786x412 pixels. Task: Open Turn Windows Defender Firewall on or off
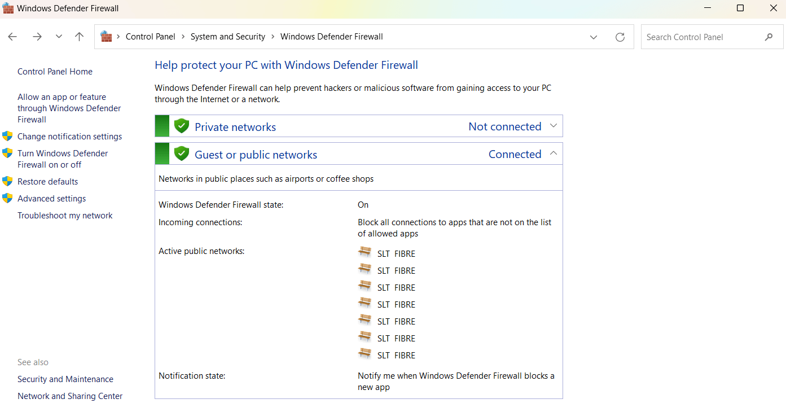pyautogui.click(x=62, y=159)
